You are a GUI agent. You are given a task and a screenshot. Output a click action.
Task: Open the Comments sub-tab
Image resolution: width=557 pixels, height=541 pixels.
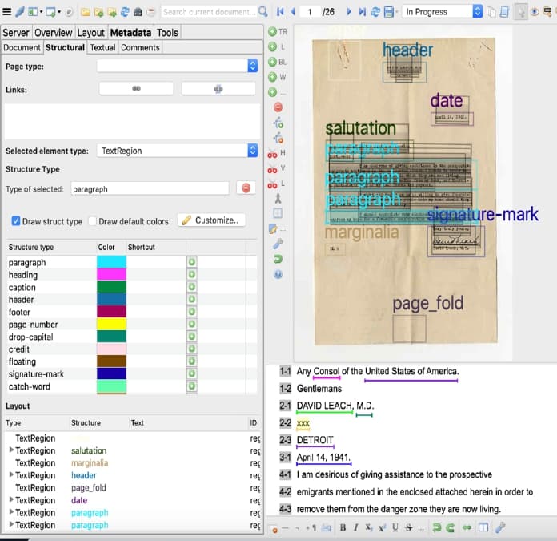(140, 47)
